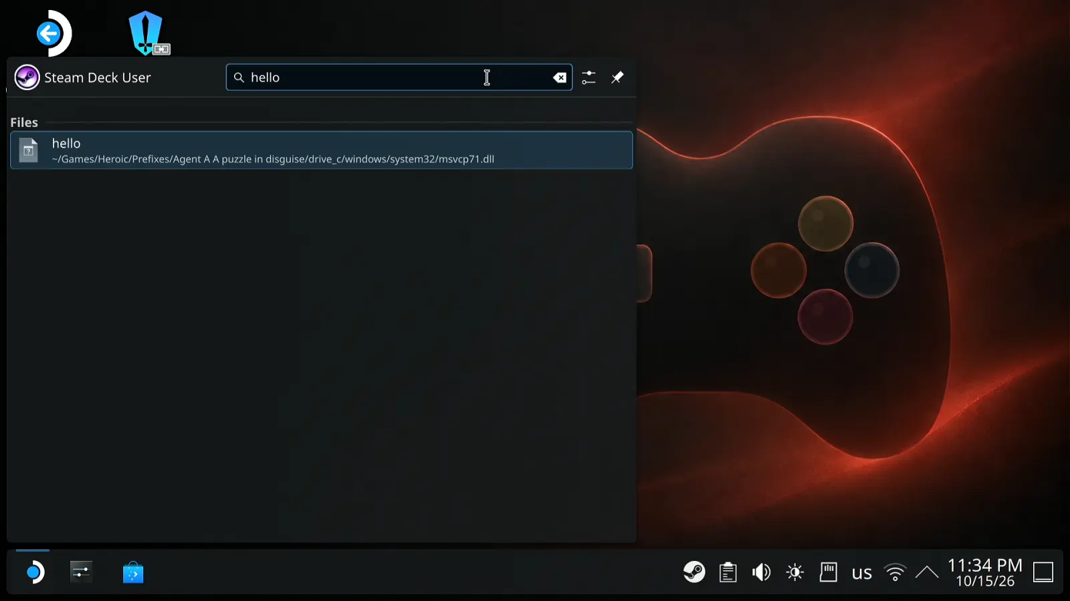This screenshot has height=601, width=1070.
Task: Open the application launcher from taskbar
Action: tap(33, 572)
